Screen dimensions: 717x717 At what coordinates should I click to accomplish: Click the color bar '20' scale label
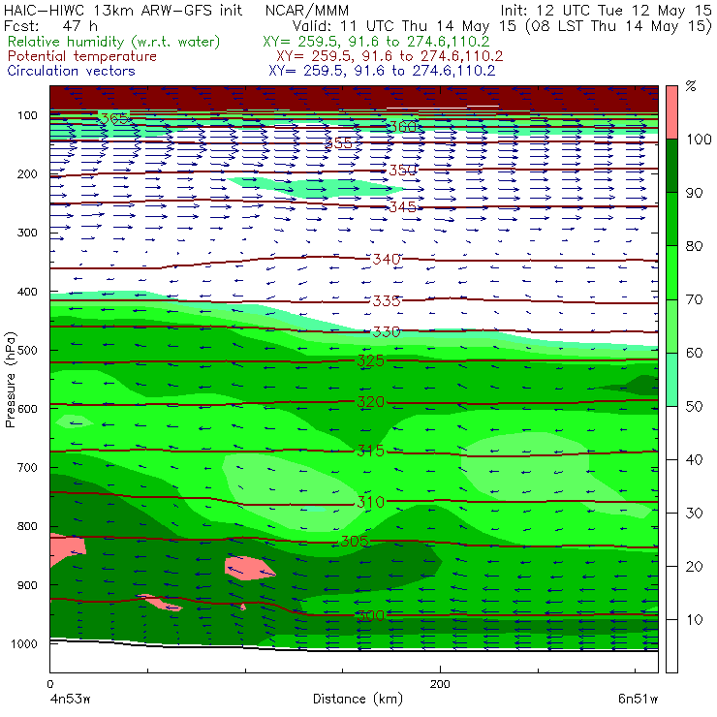(694, 567)
